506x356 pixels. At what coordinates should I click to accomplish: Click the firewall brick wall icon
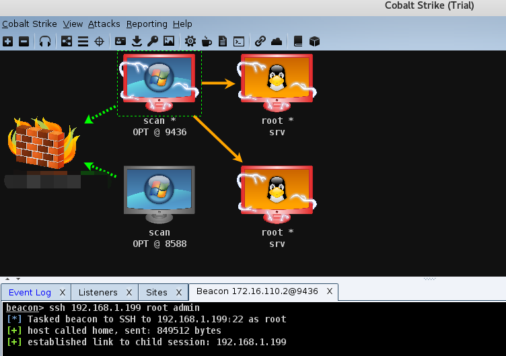tap(43, 143)
